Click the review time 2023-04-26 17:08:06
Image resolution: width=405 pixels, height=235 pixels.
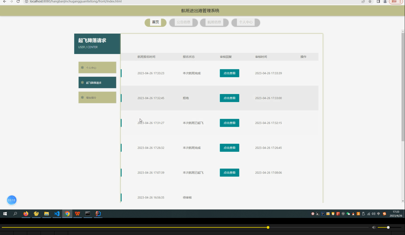268,173
